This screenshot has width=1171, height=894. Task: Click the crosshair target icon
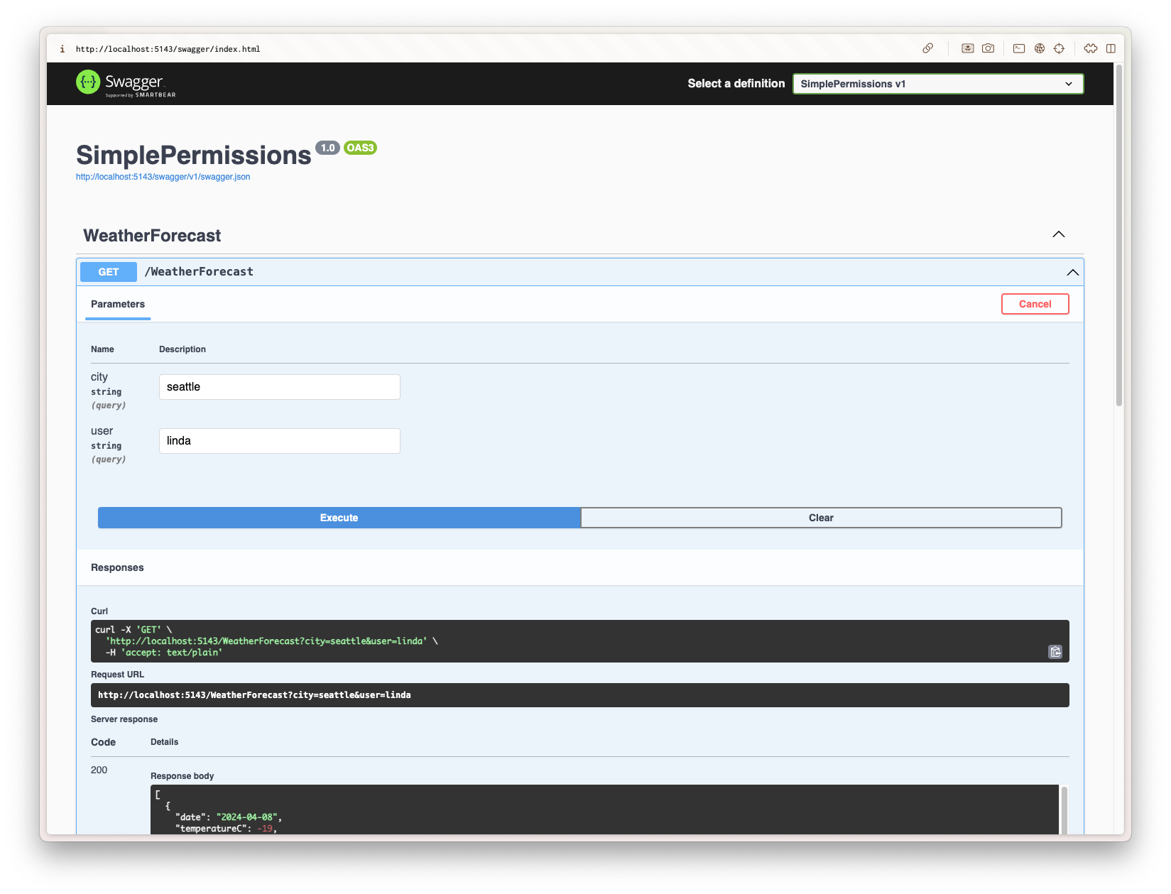[x=1060, y=48]
